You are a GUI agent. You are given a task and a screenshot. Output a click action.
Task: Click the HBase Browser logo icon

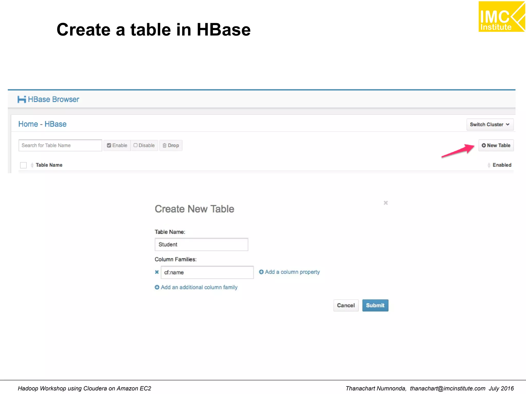[x=22, y=99]
